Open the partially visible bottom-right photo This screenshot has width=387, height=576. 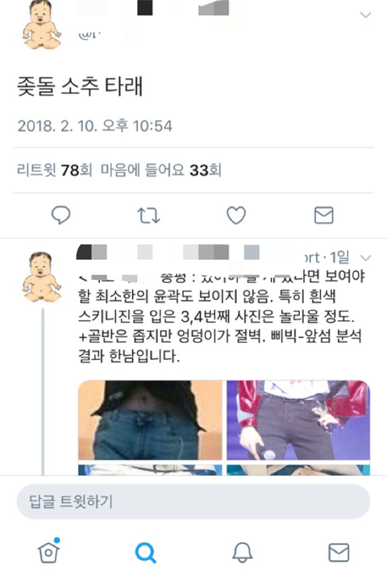[298, 470]
